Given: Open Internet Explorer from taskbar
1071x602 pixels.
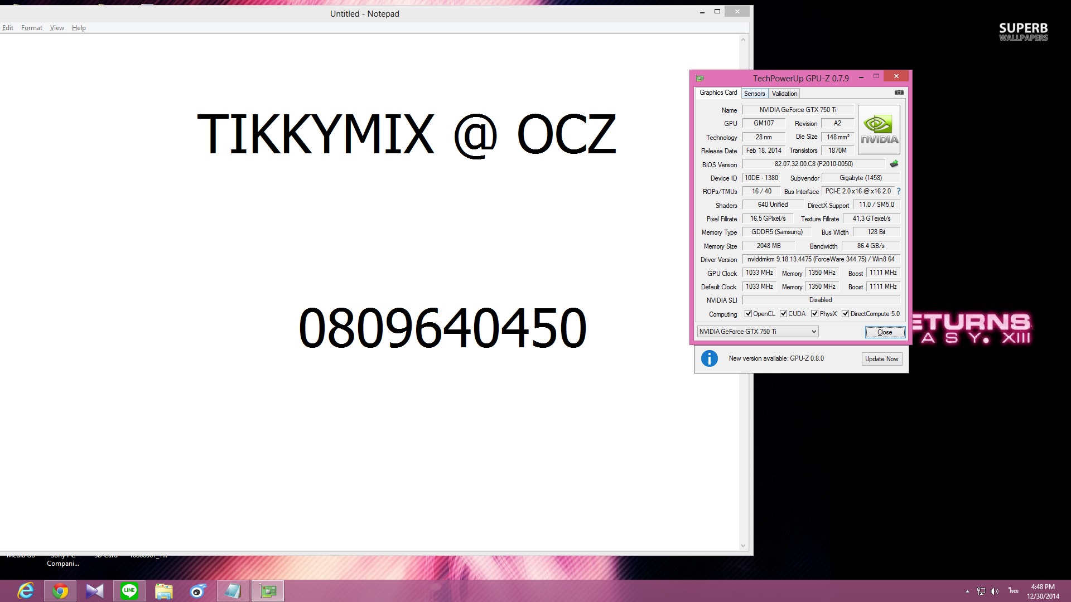Looking at the screenshot, I should [26, 591].
